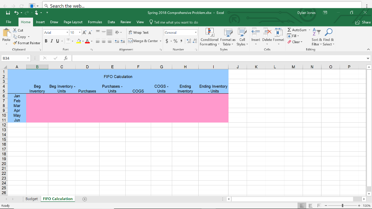
Task: Switch to the Data tab
Action: pos(111,22)
